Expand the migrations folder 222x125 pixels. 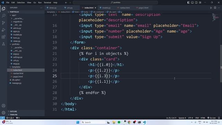click(x=26, y=22)
